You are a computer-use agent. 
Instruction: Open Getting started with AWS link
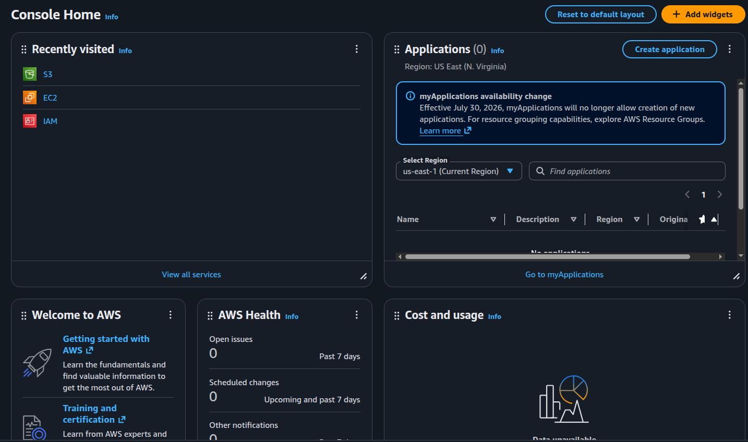click(106, 345)
